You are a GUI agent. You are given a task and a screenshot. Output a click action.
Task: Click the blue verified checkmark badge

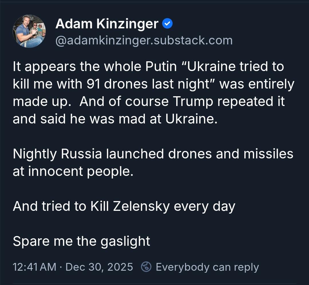tap(167, 24)
